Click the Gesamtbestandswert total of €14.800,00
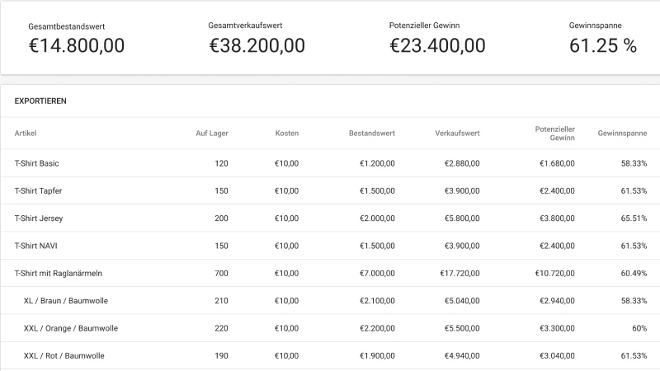The height and width of the screenshot is (371, 660). (76, 46)
